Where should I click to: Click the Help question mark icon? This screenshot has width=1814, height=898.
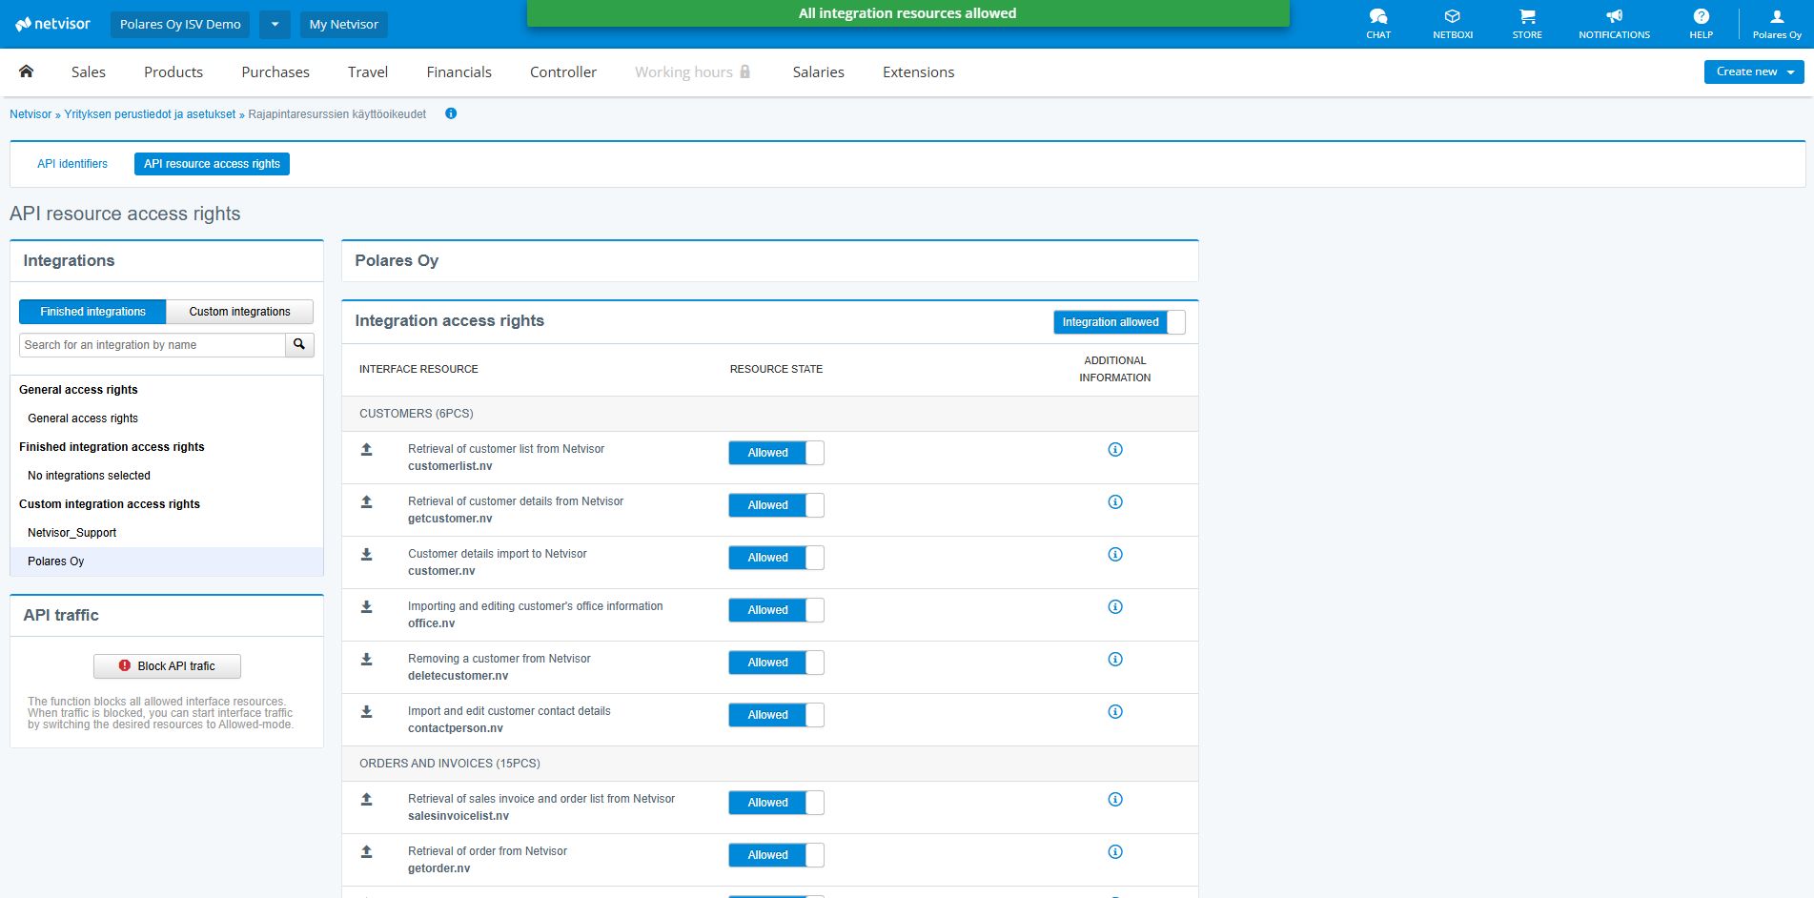click(x=1701, y=23)
